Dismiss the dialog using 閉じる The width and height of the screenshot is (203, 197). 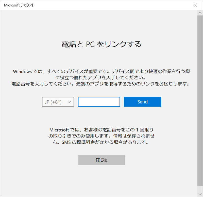coord(101,160)
